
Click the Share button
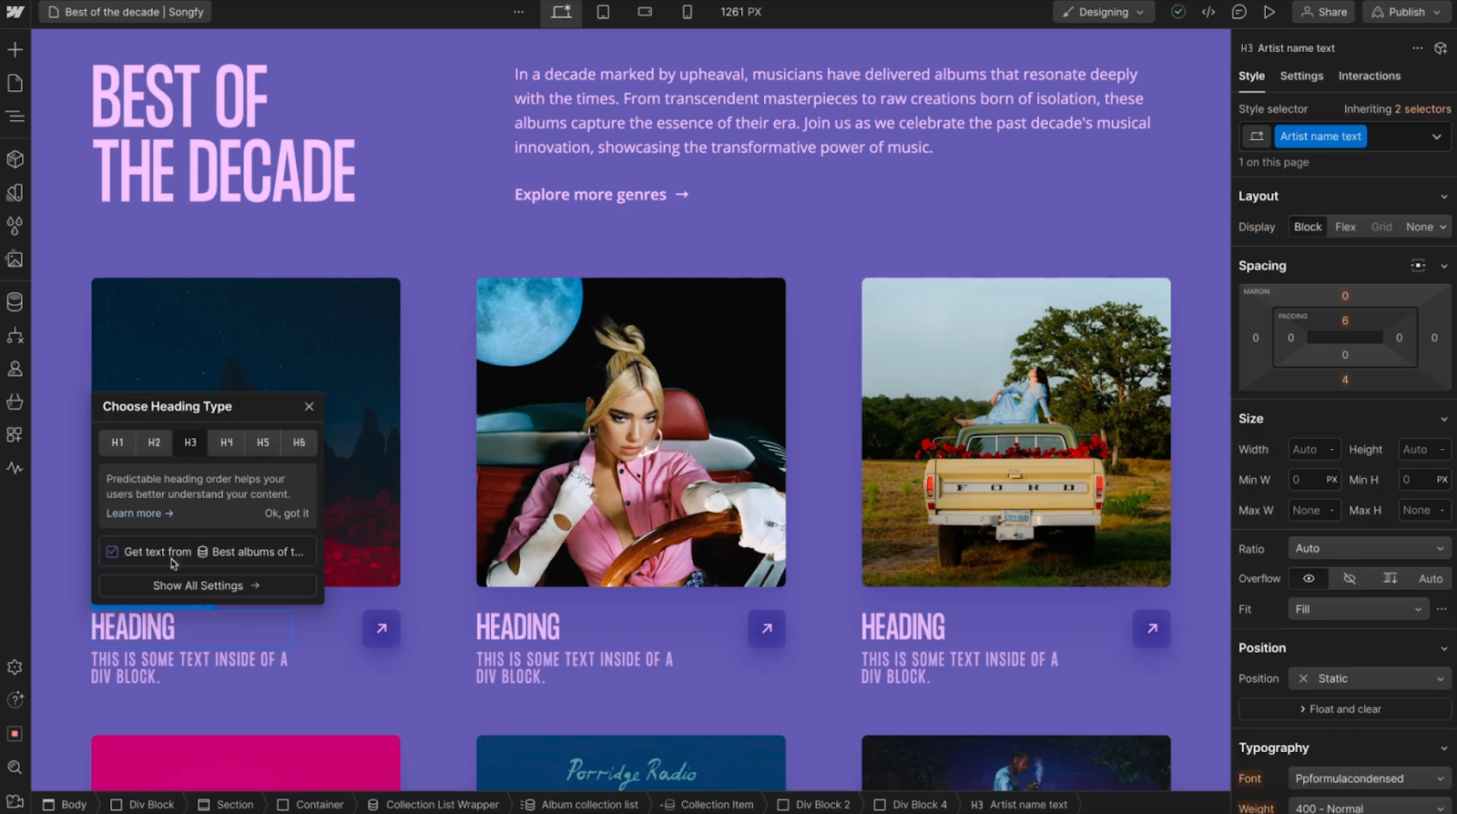[1324, 12]
